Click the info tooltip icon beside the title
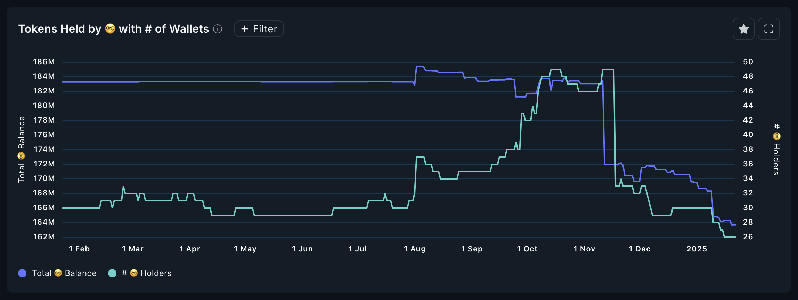 [218, 29]
